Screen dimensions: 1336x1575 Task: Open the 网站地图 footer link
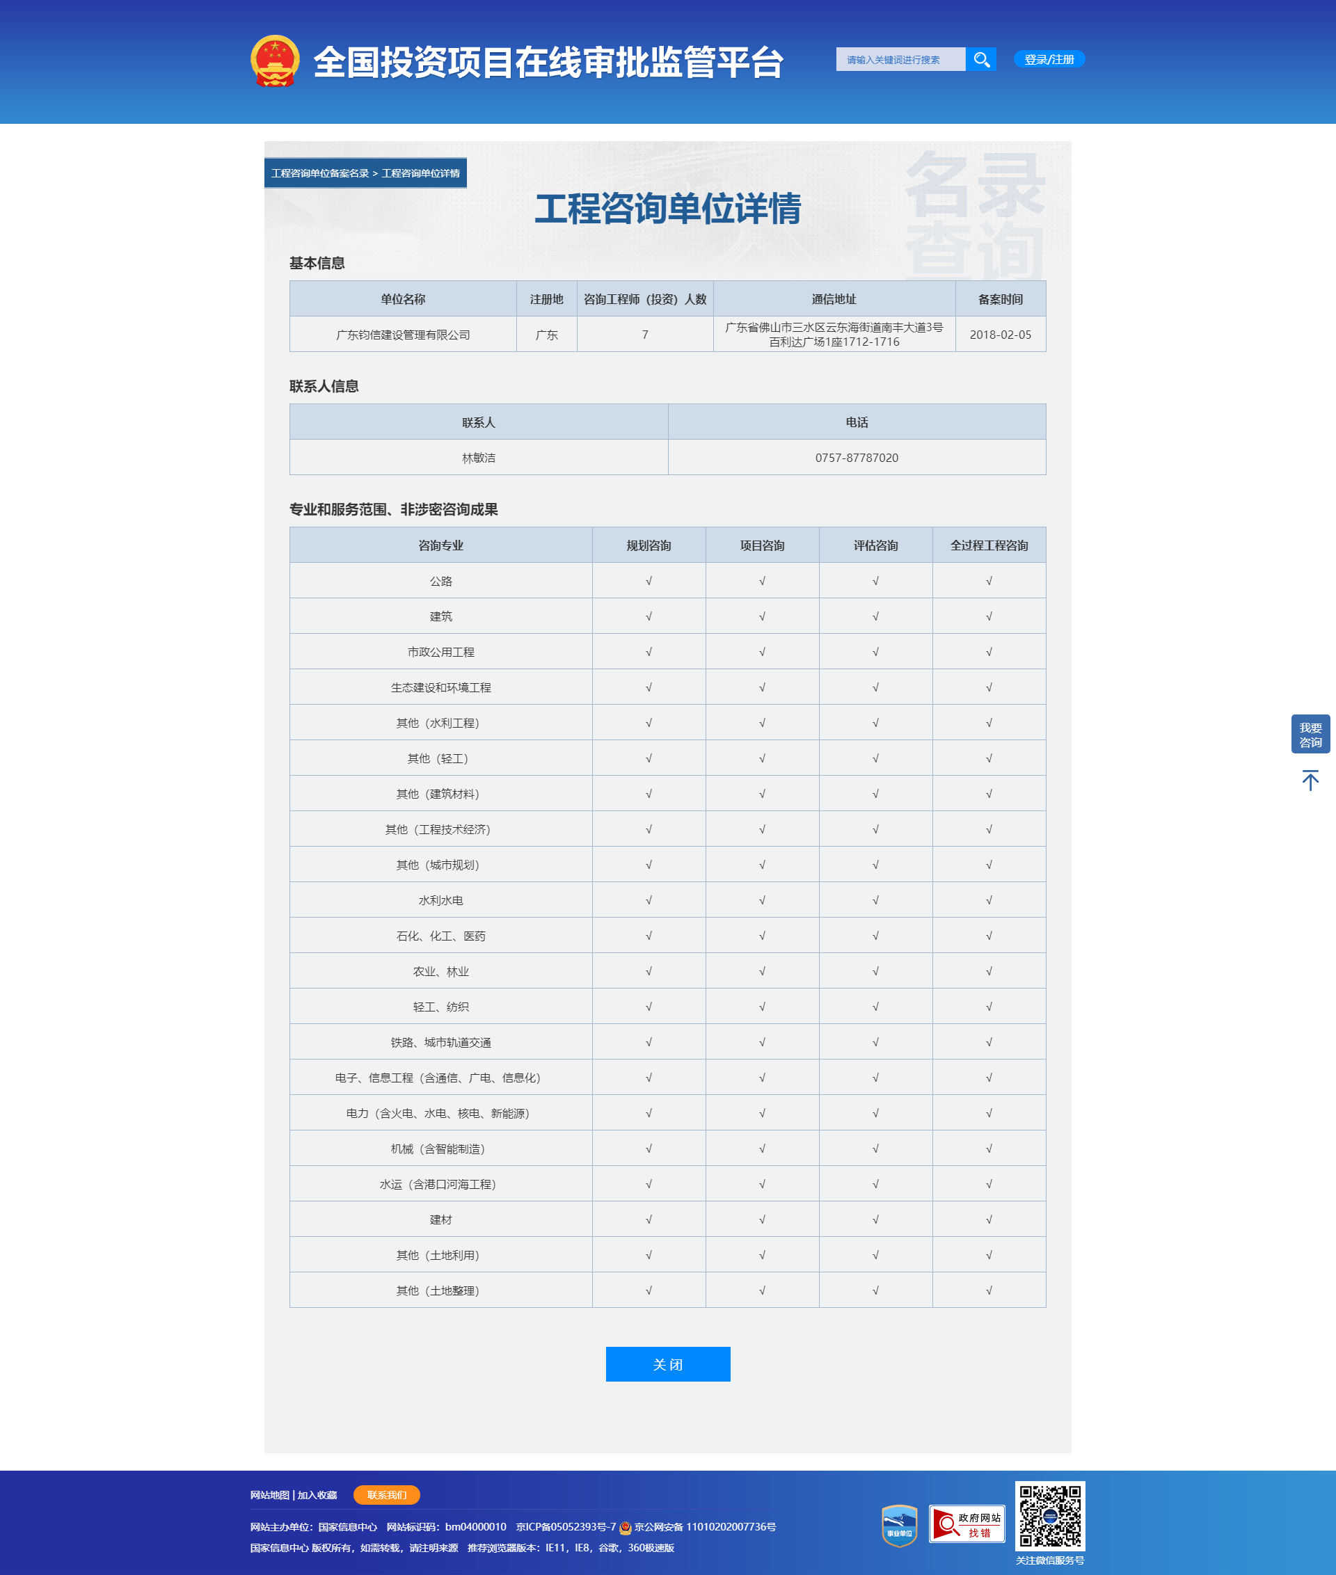pos(269,1495)
